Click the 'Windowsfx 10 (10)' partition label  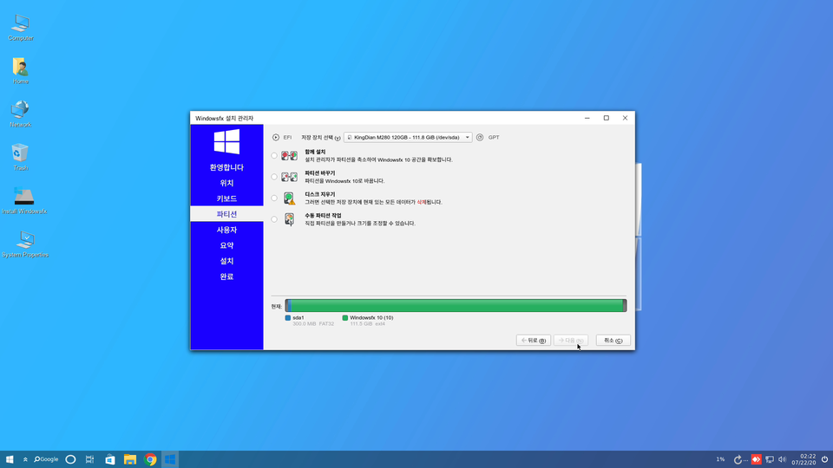point(371,318)
